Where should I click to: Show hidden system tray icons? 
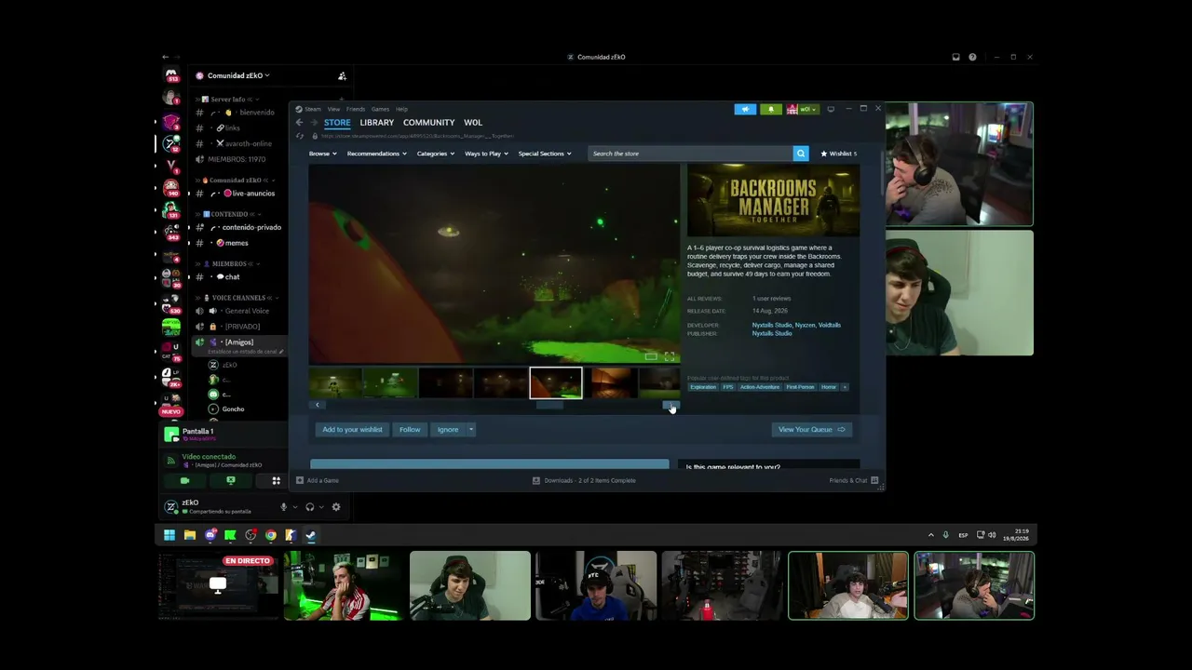pos(930,535)
